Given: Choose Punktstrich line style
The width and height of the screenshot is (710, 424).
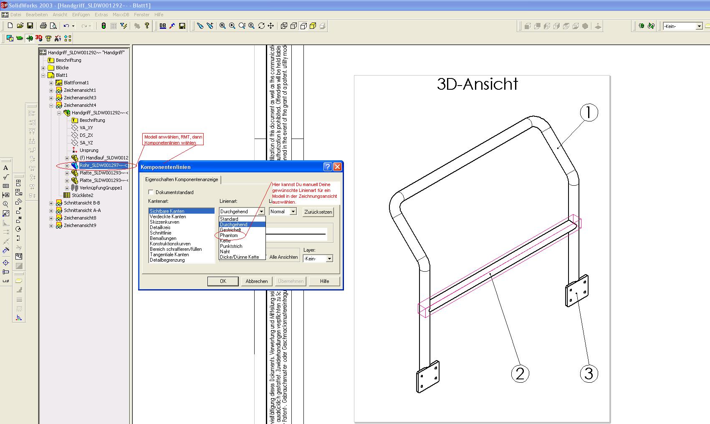Looking at the screenshot, I should pyautogui.click(x=243, y=246).
